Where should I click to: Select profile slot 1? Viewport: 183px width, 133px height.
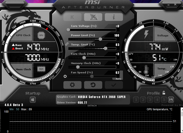pyautogui.click(x=136, y=100)
